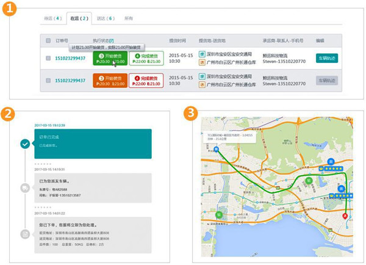Click the orange 开始装货 status in second row
The height and width of the screenshot is (265, 366).
(110, 81)
